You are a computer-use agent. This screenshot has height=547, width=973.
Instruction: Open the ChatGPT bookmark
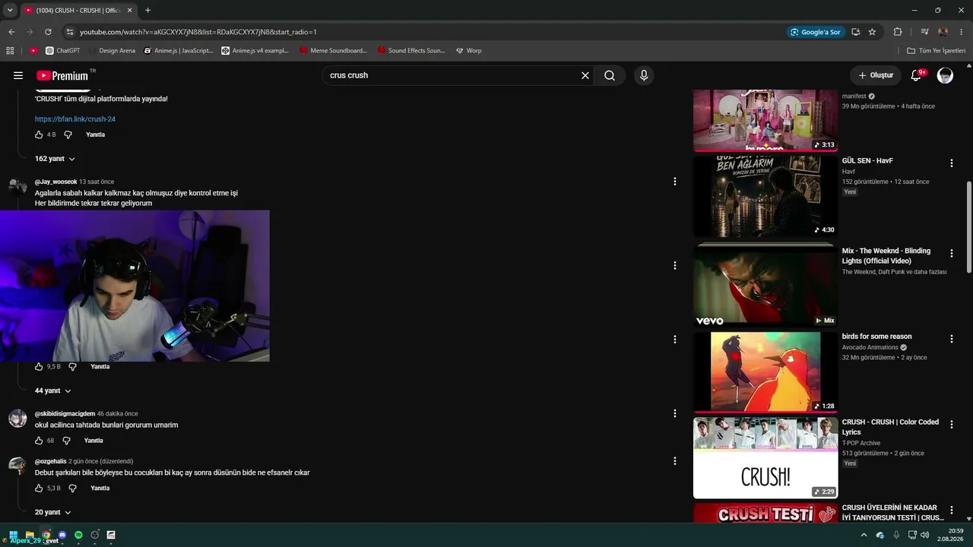point(62,51)
